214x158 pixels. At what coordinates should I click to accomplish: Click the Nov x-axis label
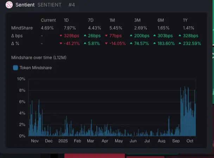(x=34, y=141)
